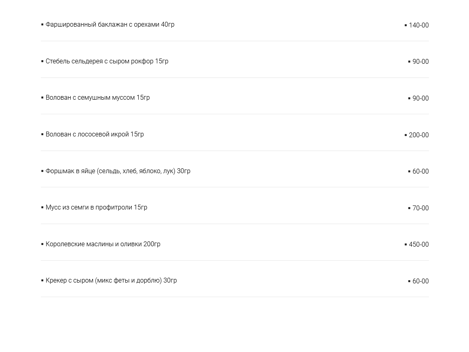This screenshot has height=352, width=469.
Task: Click the bullet before «Королевские маслины»
Action: 42,244
